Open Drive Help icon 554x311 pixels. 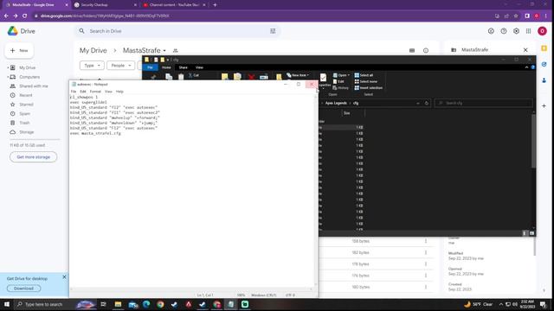coord(504,31)
